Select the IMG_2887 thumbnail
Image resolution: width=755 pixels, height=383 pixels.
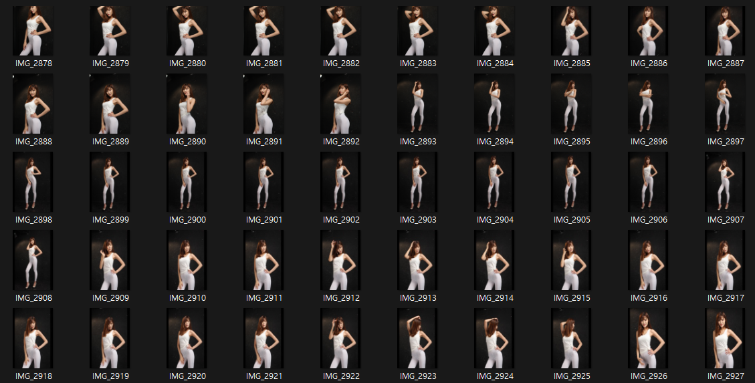click(x=726, y=31)
